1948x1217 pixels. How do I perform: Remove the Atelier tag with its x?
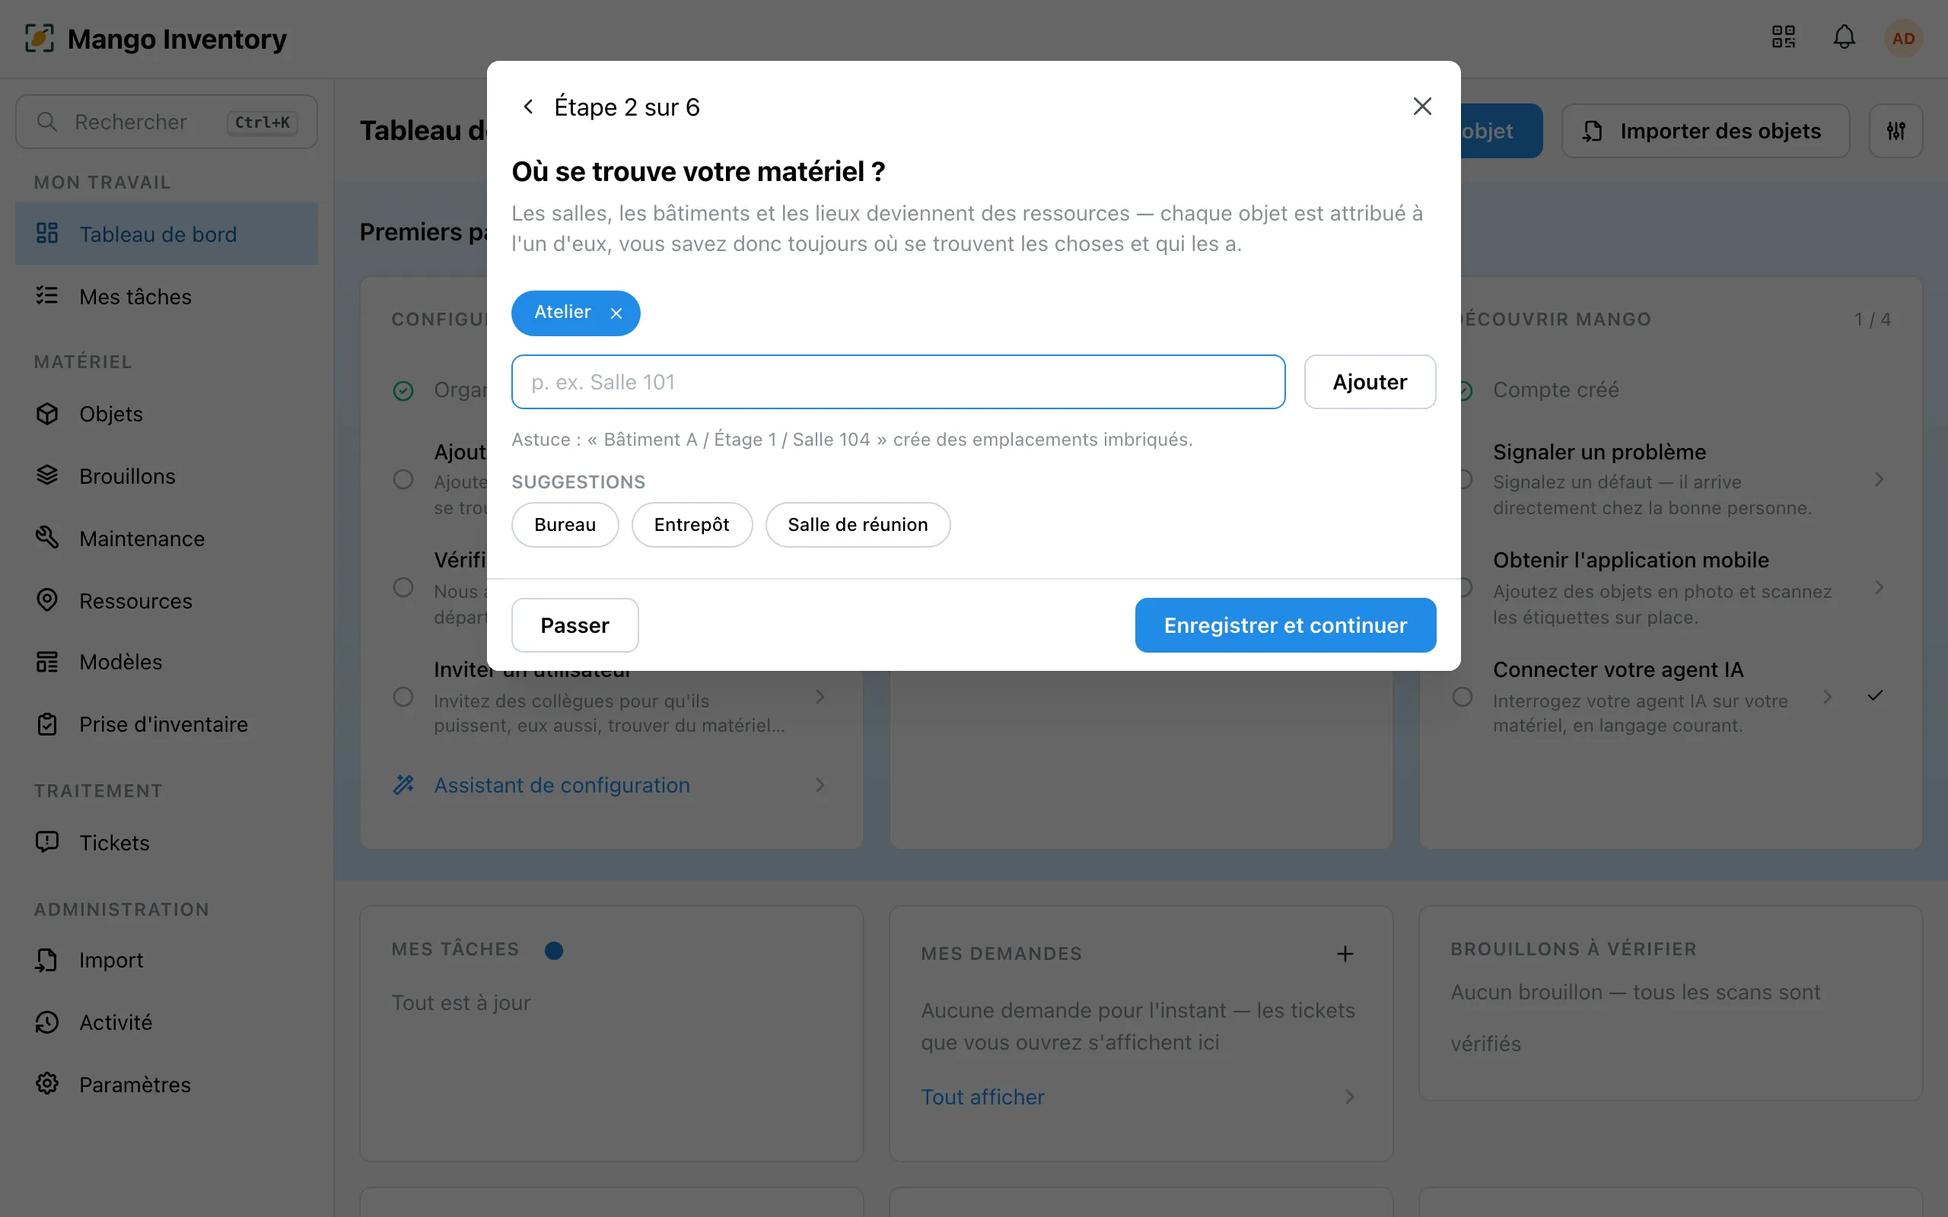coord(616,313)
